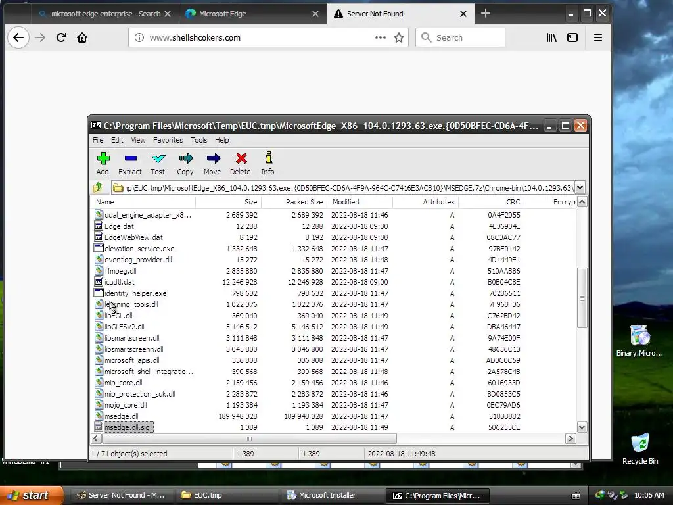Image resolution: width=673 pixels, height=505 pixels.
Task: Open EUC.tmp taskbar item
Action: (227, 495)
